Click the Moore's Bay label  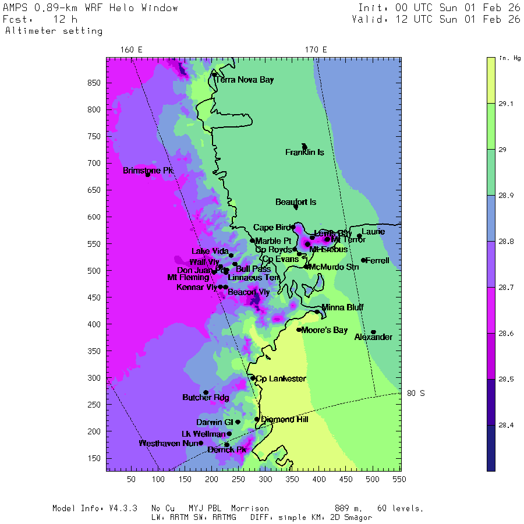click(324, 330)
